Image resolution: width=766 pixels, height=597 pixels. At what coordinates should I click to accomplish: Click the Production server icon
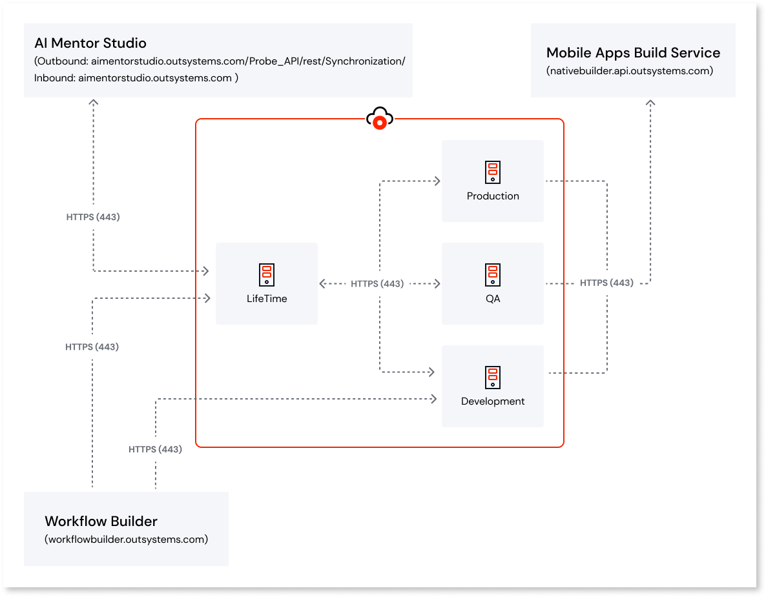tap(492, 172)
